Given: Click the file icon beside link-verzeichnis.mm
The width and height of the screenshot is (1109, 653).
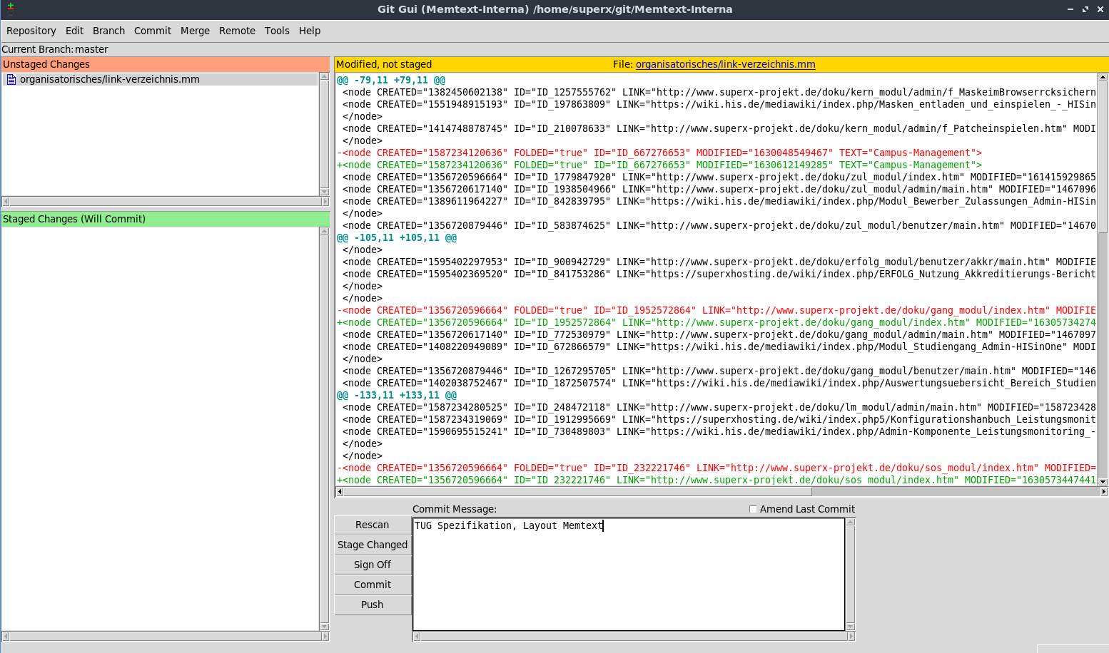Looking at the screenshot, I should [x=11, y=80].
